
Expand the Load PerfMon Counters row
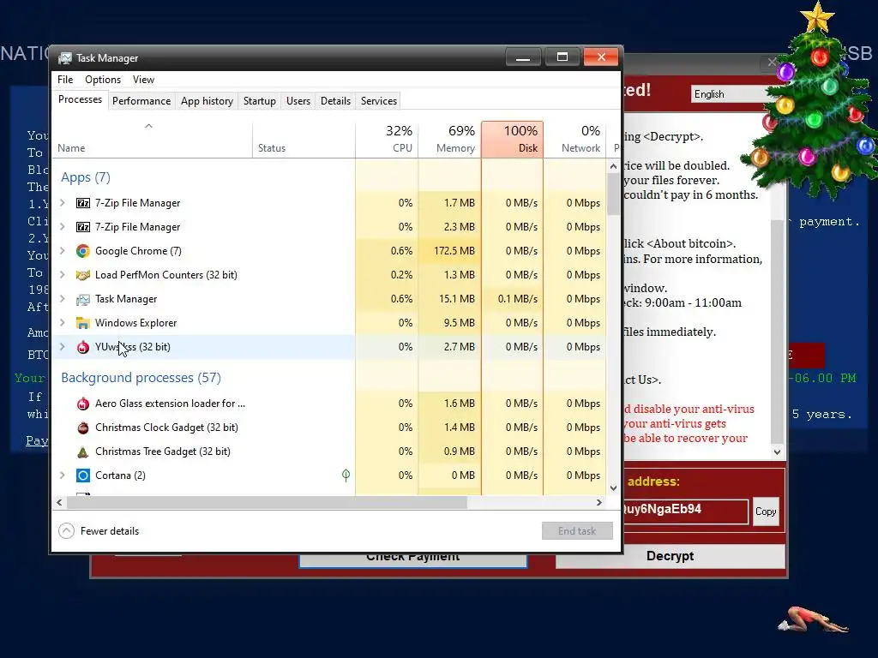pyautogui.click(x=63, y=275)
